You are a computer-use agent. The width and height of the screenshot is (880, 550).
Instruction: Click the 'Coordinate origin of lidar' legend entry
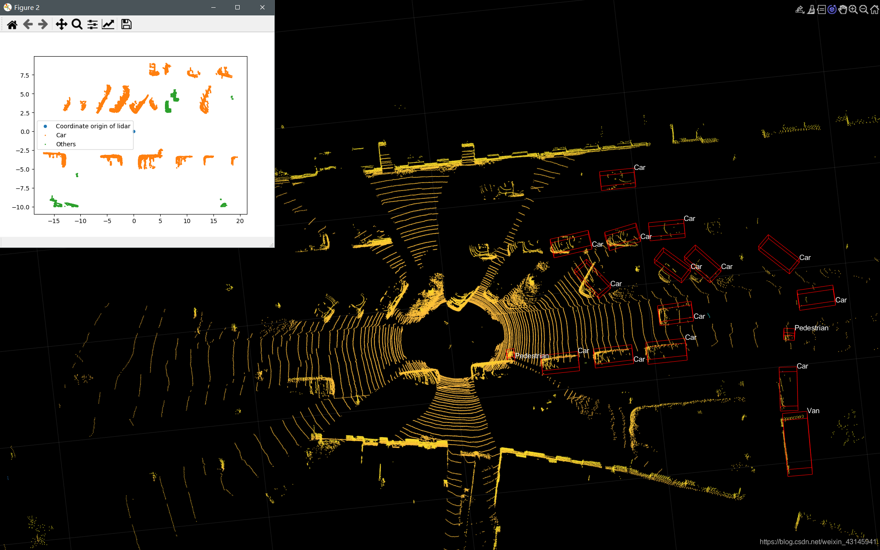click(x=93, y=126)
